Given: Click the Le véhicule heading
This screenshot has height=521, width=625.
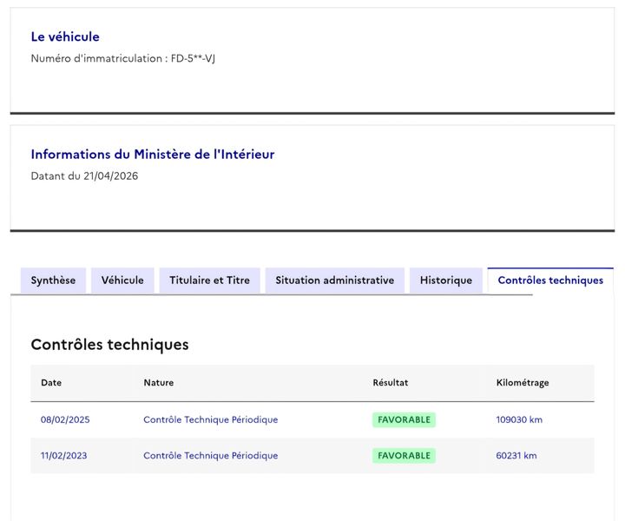Looking at the screenshot, I should (65, 36).
